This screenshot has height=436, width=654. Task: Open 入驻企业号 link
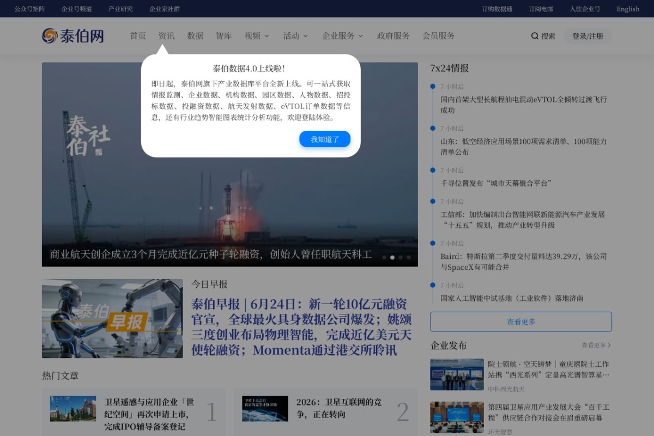[x=585, y=9]
